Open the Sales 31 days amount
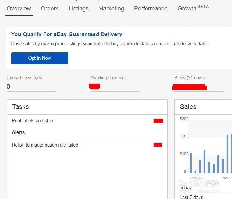The image size is (232, 199). [190, 87]
